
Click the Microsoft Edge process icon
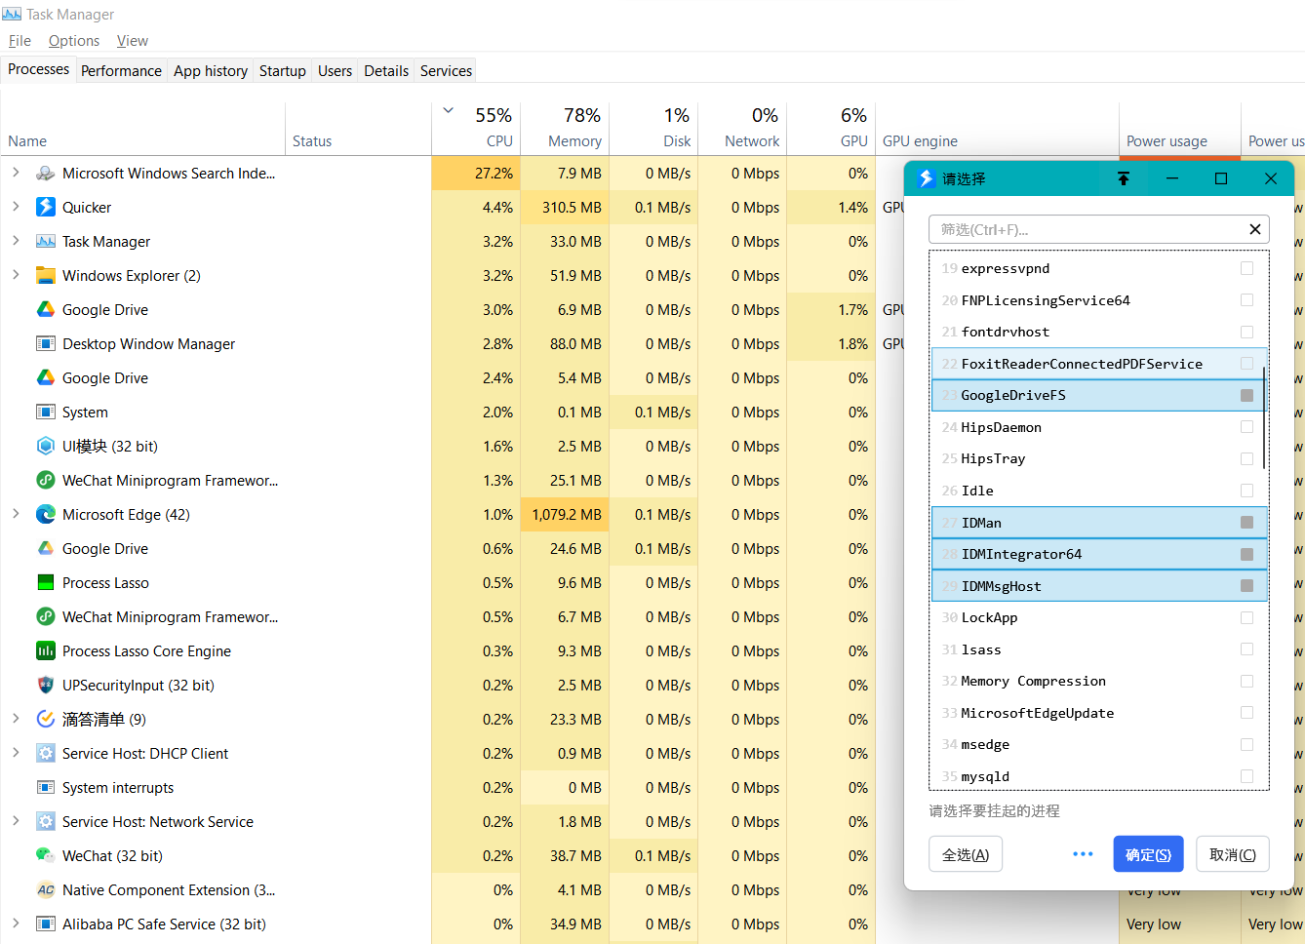click(46, 515)
